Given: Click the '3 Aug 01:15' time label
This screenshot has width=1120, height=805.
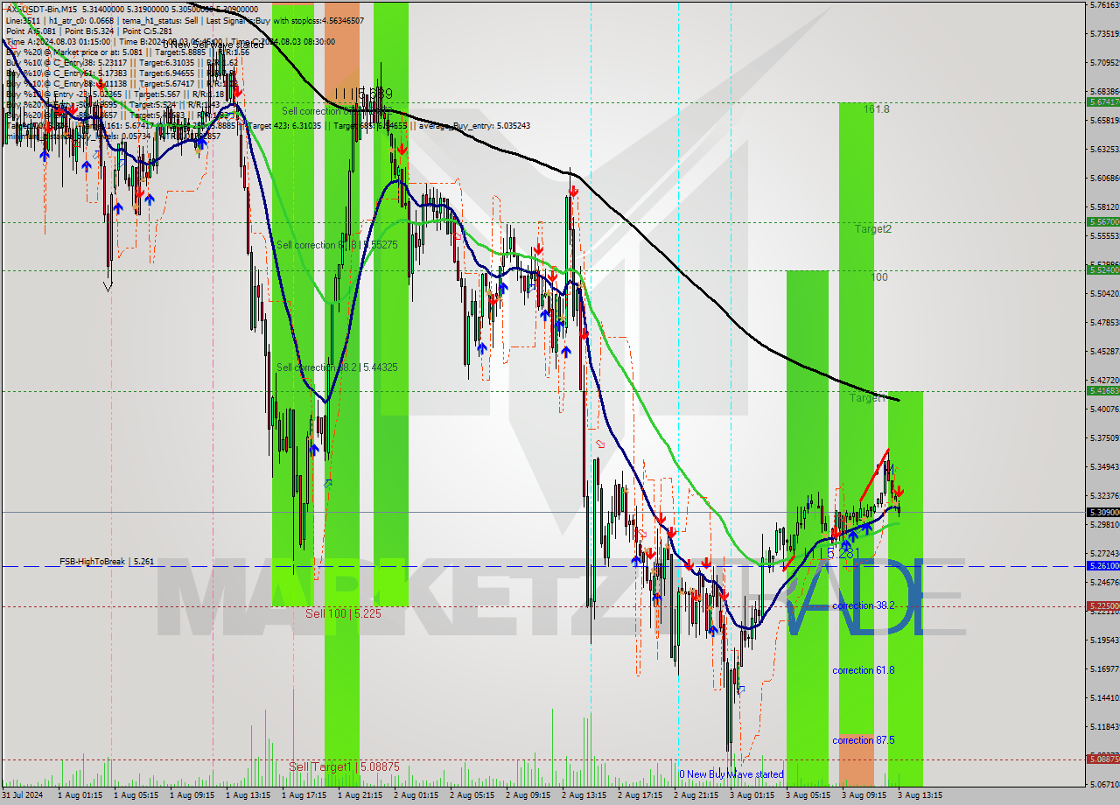Looking at the screenshot, I should click(752, 795).
